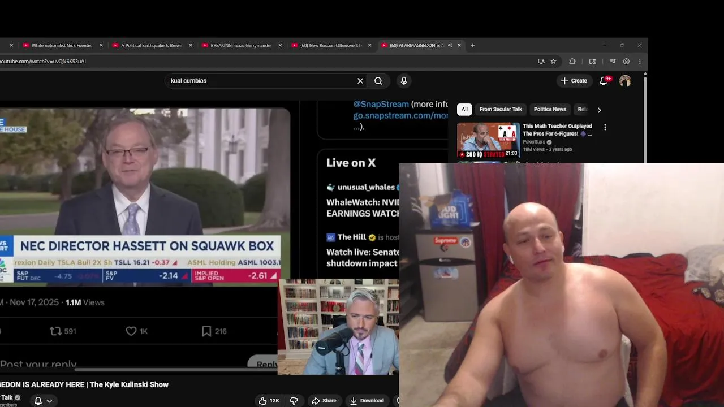Click the side panel icon in browser toolbar

point(593,61)
